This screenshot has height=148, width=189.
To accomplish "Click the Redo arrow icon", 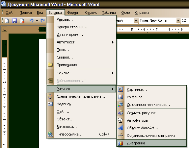I will tap(42, 21).
